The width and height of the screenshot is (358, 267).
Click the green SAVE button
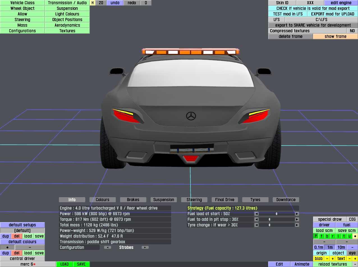[x=81, y=264]
